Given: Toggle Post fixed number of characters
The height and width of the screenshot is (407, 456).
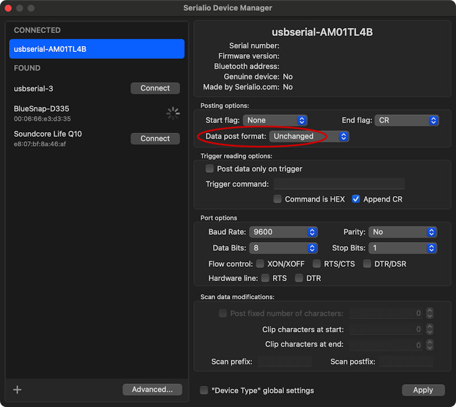Looking at the screenshot, I should [x=223, y=313].
